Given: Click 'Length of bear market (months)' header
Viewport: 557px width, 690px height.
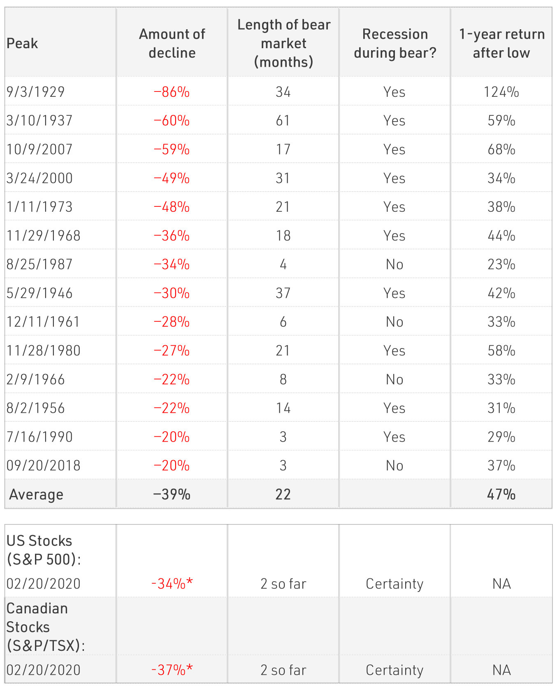Looking at the screenshot, I should click(x=283, y=43).
